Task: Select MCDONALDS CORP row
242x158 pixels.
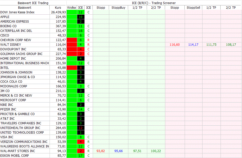Action: coord(14,86)
